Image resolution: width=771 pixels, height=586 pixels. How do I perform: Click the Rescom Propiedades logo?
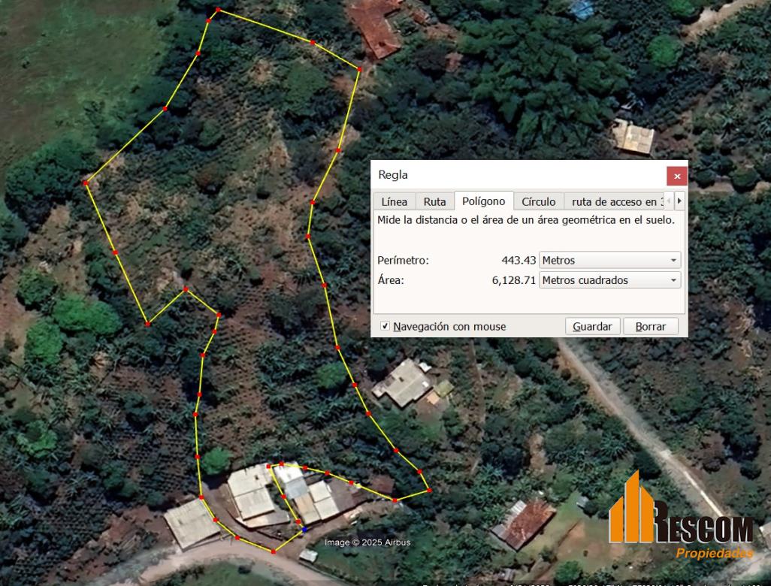point(681,519)
